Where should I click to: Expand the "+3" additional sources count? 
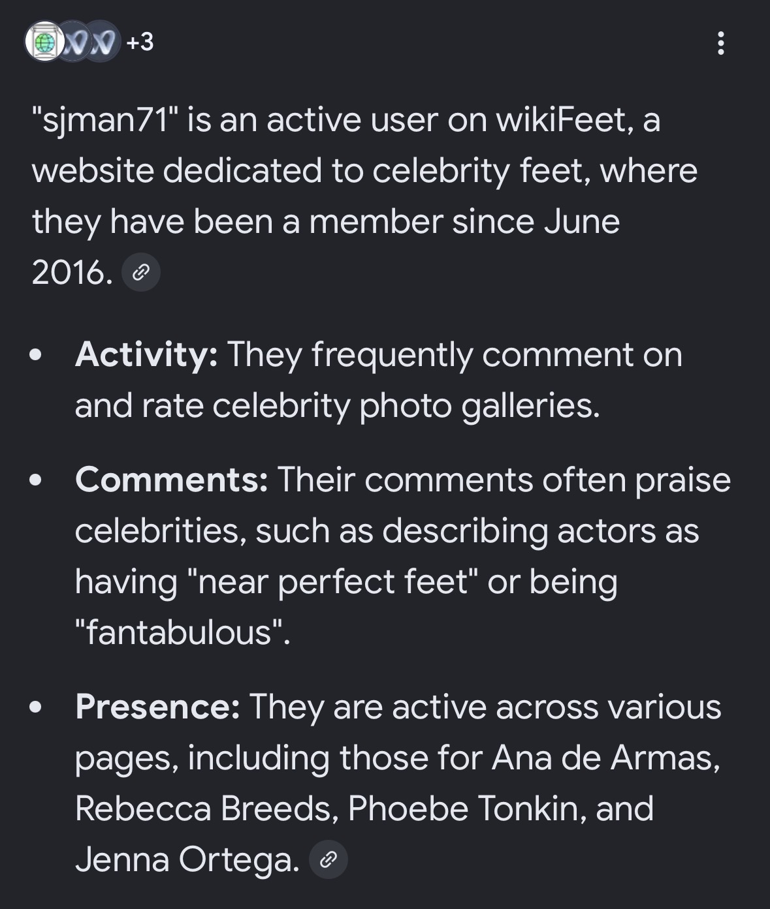140,42
